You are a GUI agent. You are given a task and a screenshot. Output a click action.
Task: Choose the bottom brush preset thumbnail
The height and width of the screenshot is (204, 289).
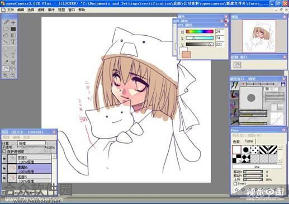(234, 122)
